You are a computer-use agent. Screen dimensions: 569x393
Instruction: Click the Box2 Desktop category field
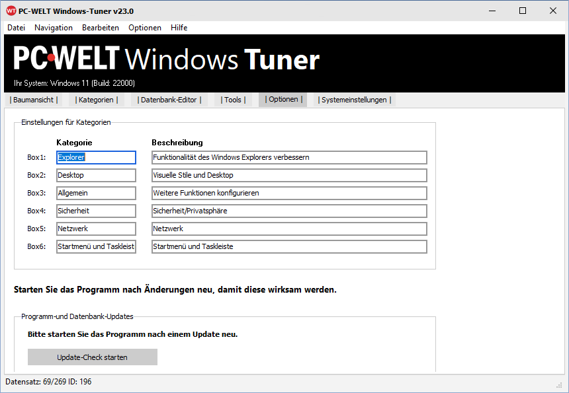[x=96, y=175]
